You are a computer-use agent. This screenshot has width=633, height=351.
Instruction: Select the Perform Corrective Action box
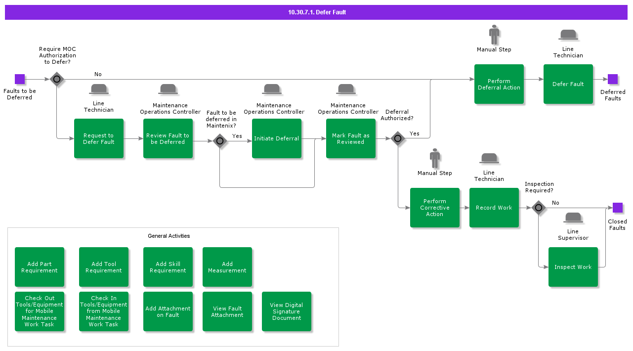click(435, 208)
